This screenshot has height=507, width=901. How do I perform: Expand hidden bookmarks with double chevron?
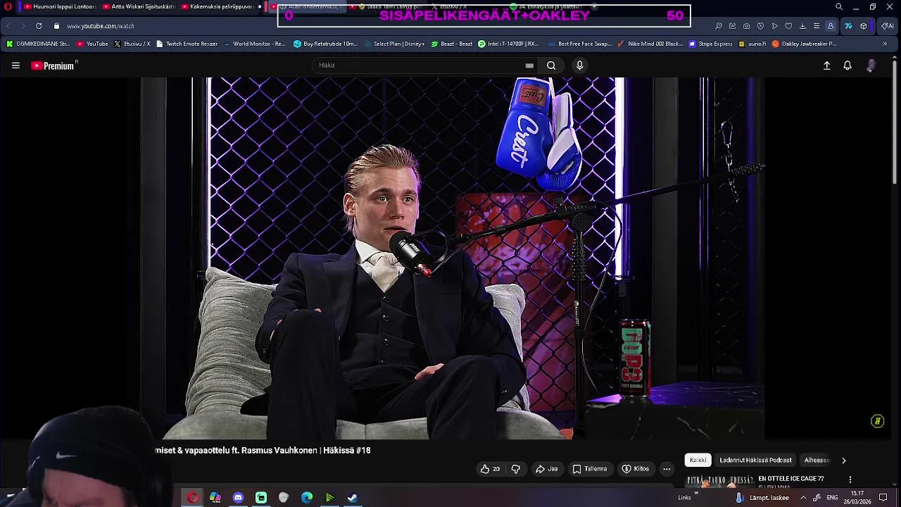pyautogui.click(x=885, y=44)
